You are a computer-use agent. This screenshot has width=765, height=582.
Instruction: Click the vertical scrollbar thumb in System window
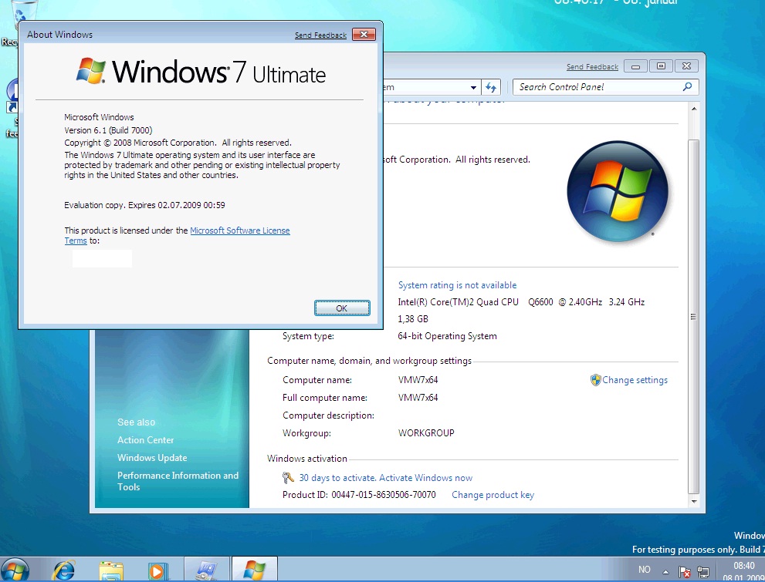(x=694, y=317)
